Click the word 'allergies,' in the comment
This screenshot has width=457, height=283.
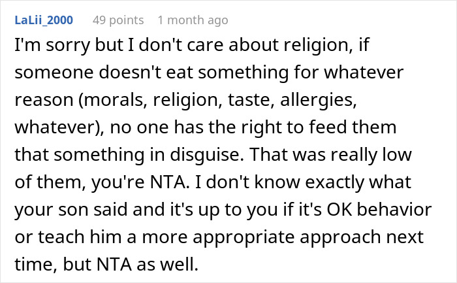click(319, 100)
